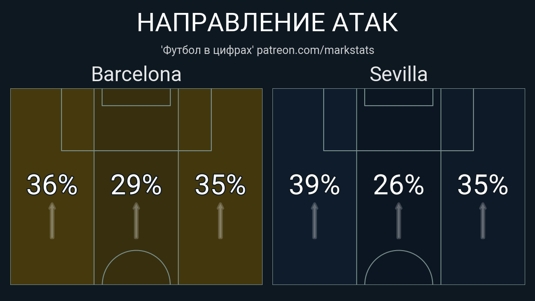Image resolution: width=535 pixels, height=301 pixels.
Task: Select Barcelona's 29% central value
Action: tap(136, 185)
